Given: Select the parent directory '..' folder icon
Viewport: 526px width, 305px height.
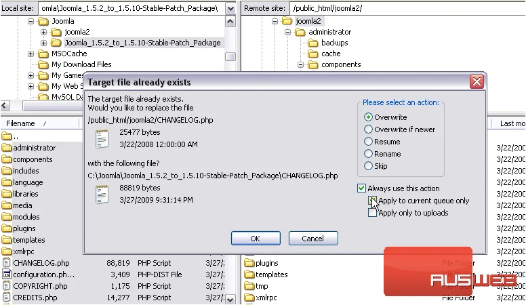Looking at the screenshot, I should [x=7, y=136].
